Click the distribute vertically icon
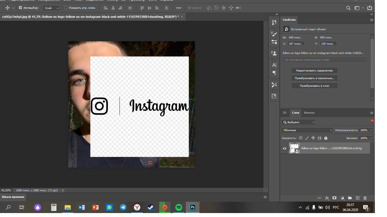 point(130,8)
